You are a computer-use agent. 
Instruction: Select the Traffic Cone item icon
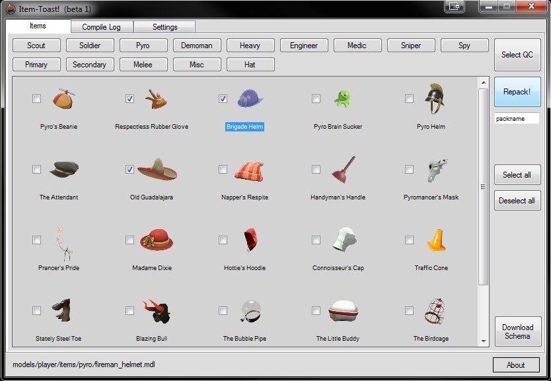[436, 240]
